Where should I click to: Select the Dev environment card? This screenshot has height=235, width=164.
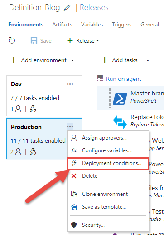[44, 96]
